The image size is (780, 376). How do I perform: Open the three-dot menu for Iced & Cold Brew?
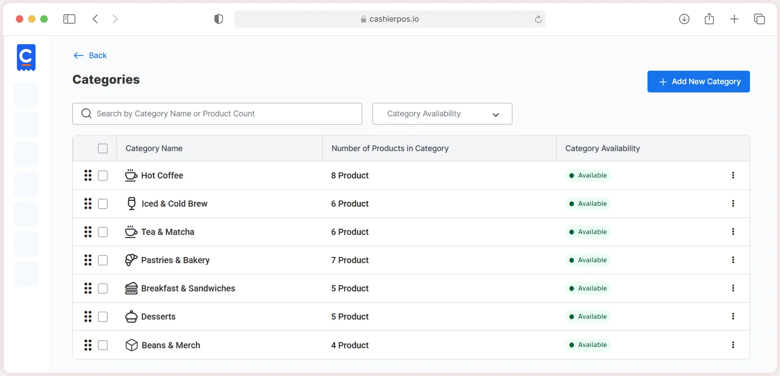tap(733, 203)
